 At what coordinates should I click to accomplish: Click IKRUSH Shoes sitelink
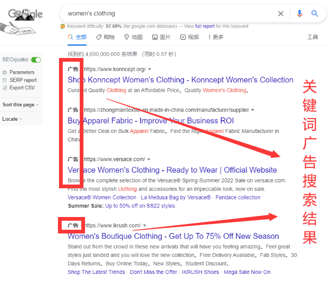(200, 272)
